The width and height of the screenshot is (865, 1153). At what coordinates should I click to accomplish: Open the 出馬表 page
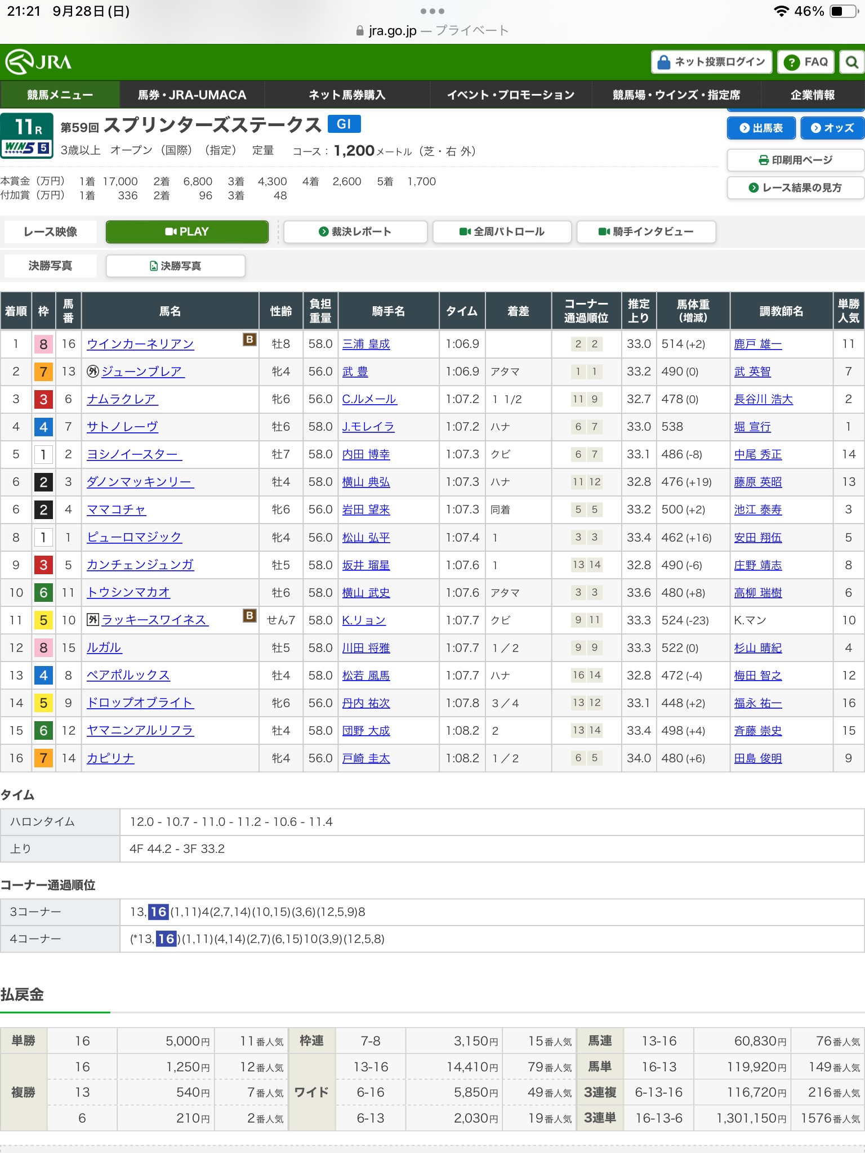tap(761, 128)
